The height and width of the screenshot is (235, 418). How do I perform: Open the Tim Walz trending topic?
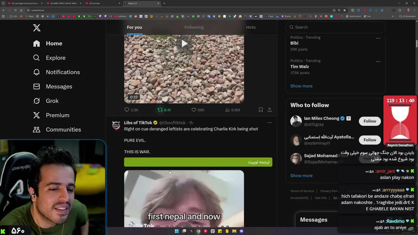(299, 67)
